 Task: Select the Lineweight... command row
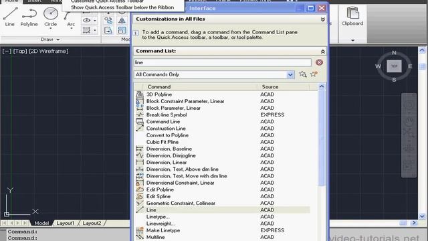click(223, 224)
